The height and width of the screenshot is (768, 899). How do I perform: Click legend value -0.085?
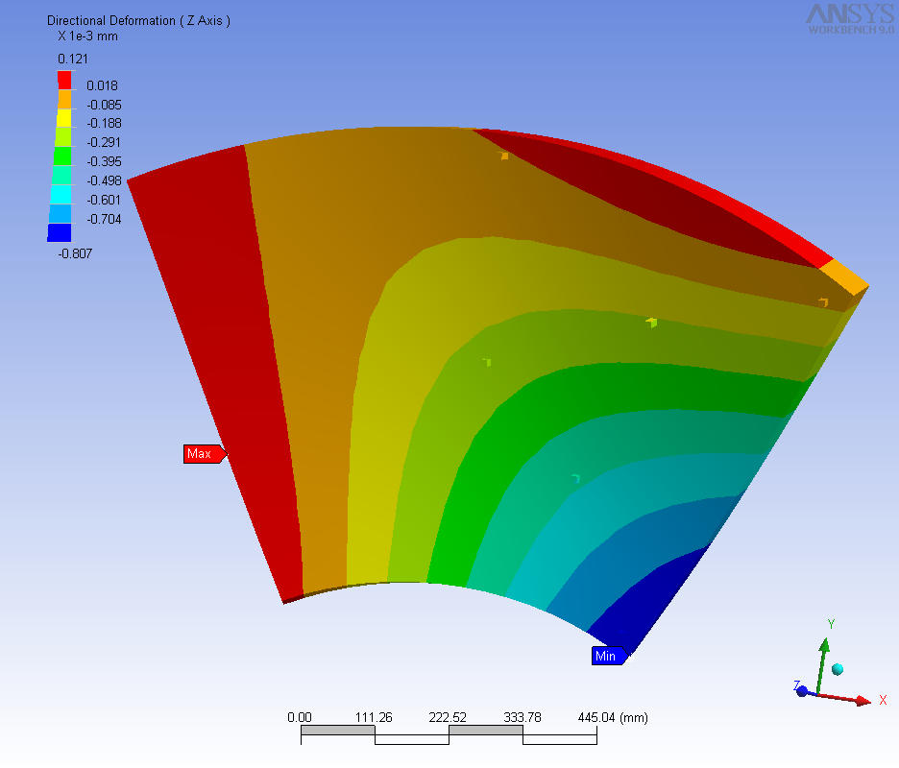[104, 105]
